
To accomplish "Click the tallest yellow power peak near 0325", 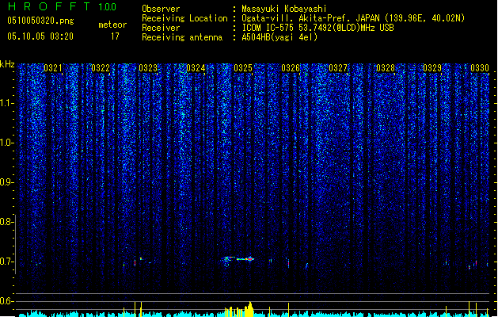I will click(250, 309).
